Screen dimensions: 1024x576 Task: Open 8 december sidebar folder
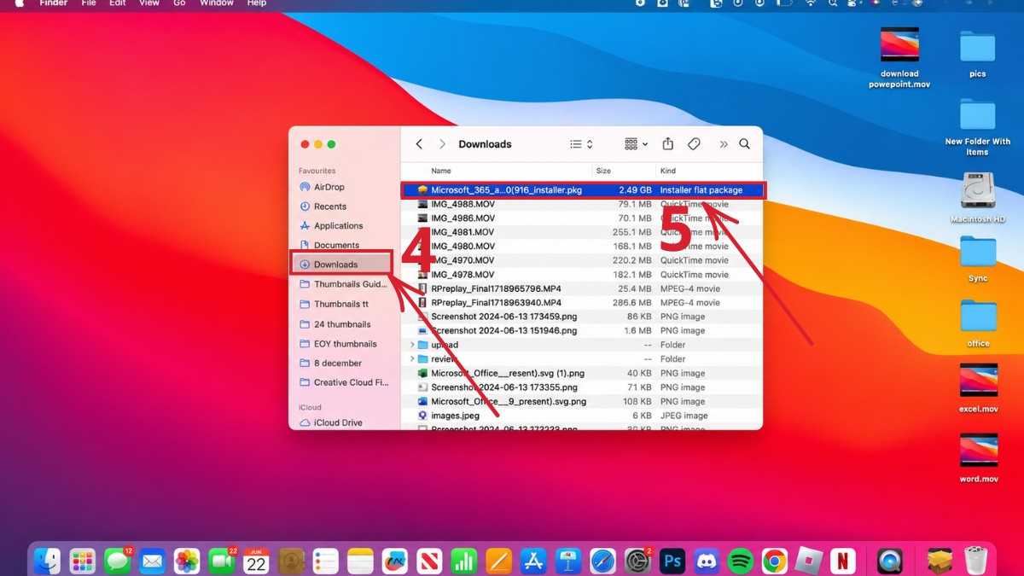click(x=337, y=363)
